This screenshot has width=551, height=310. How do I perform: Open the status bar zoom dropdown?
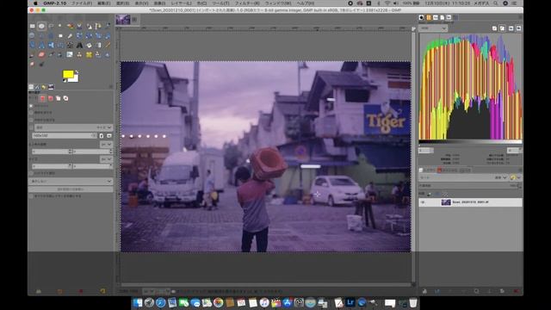coord(163,291)
